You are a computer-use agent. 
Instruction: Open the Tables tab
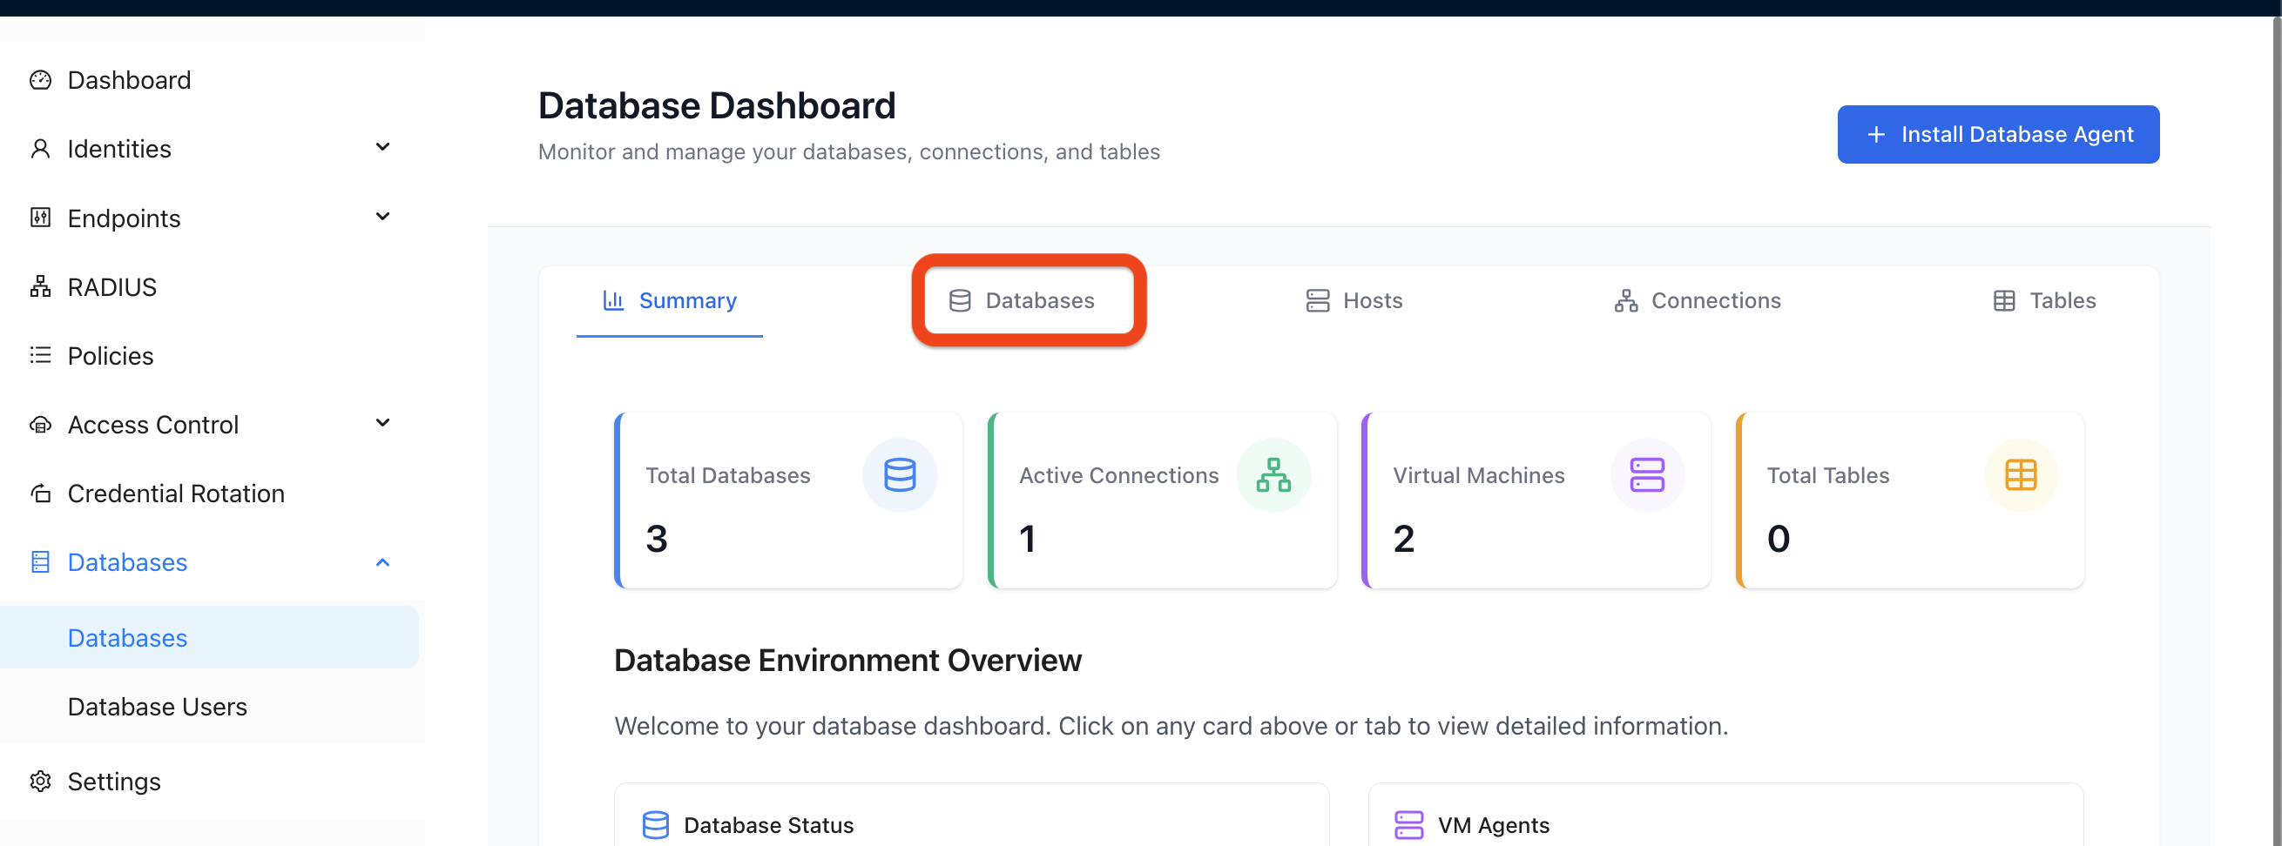2044,301
